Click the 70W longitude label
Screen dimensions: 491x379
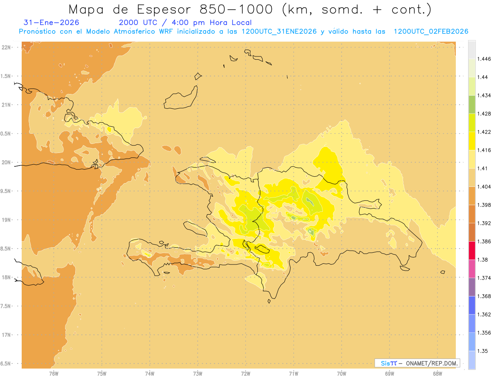tap(342, 373)
